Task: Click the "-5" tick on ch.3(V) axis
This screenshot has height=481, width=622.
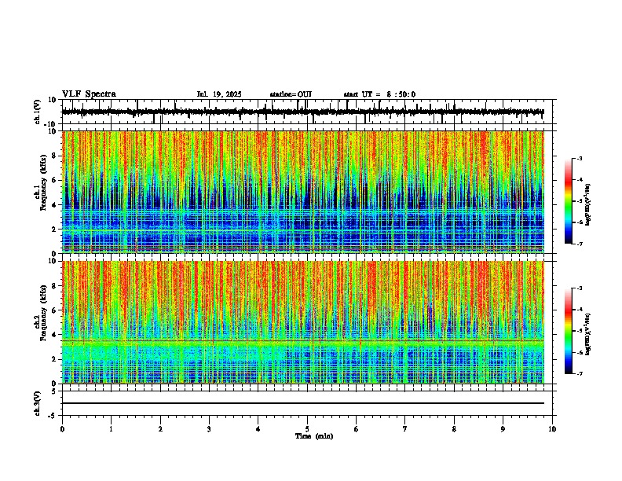Action: tap(53, 416)
